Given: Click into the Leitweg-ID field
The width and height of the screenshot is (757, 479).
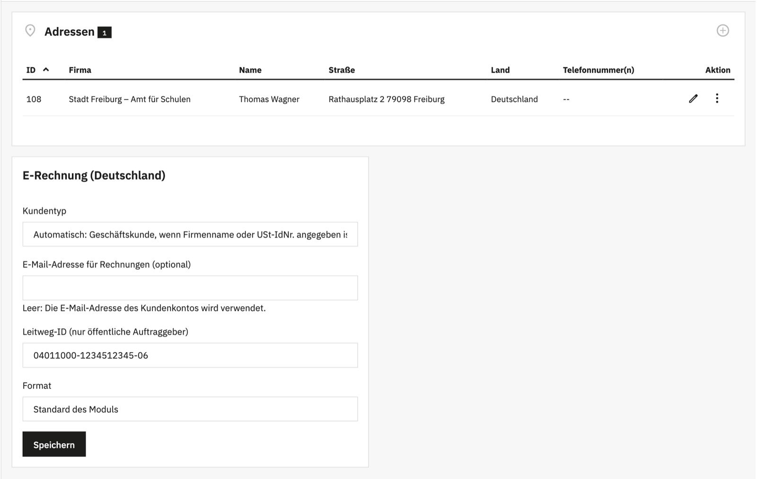Looking at the screenshot, I should [x=190, y=355].
